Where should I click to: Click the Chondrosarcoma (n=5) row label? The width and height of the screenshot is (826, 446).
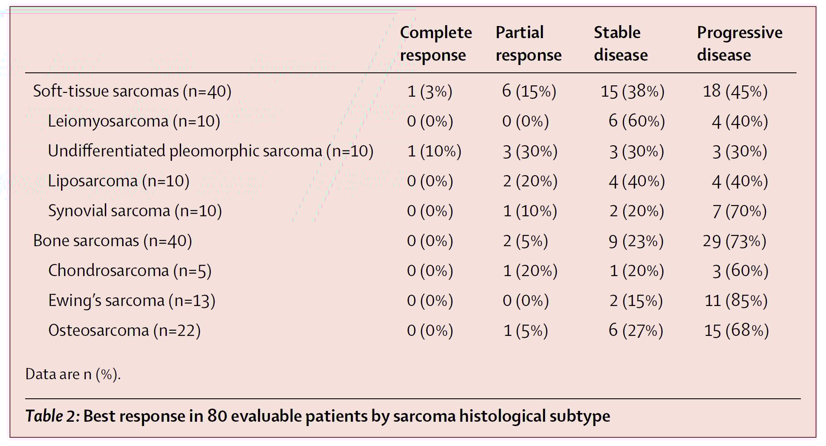pyautogui.click(x=130, y=271)
